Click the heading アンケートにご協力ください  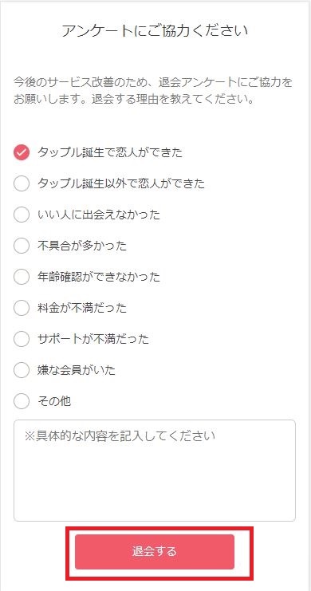pos(155,30)
